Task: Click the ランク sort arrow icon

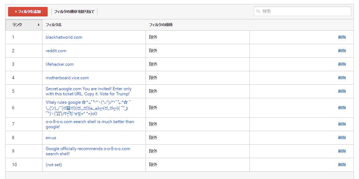Action: 39,25
